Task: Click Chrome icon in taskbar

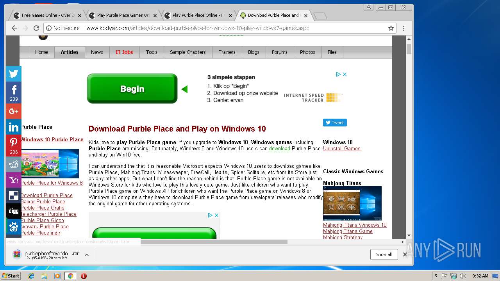Action: [x=70, y=276]
